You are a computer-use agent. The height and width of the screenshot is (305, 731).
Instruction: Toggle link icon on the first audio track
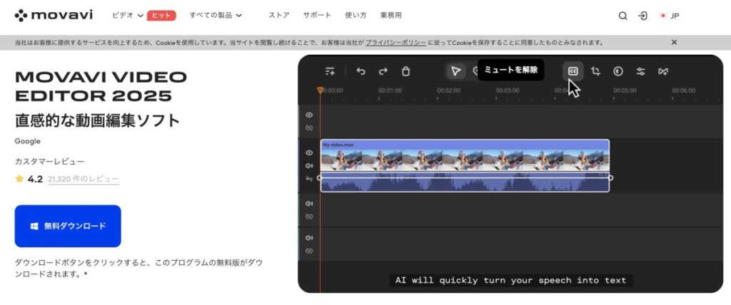pos(308,217)
